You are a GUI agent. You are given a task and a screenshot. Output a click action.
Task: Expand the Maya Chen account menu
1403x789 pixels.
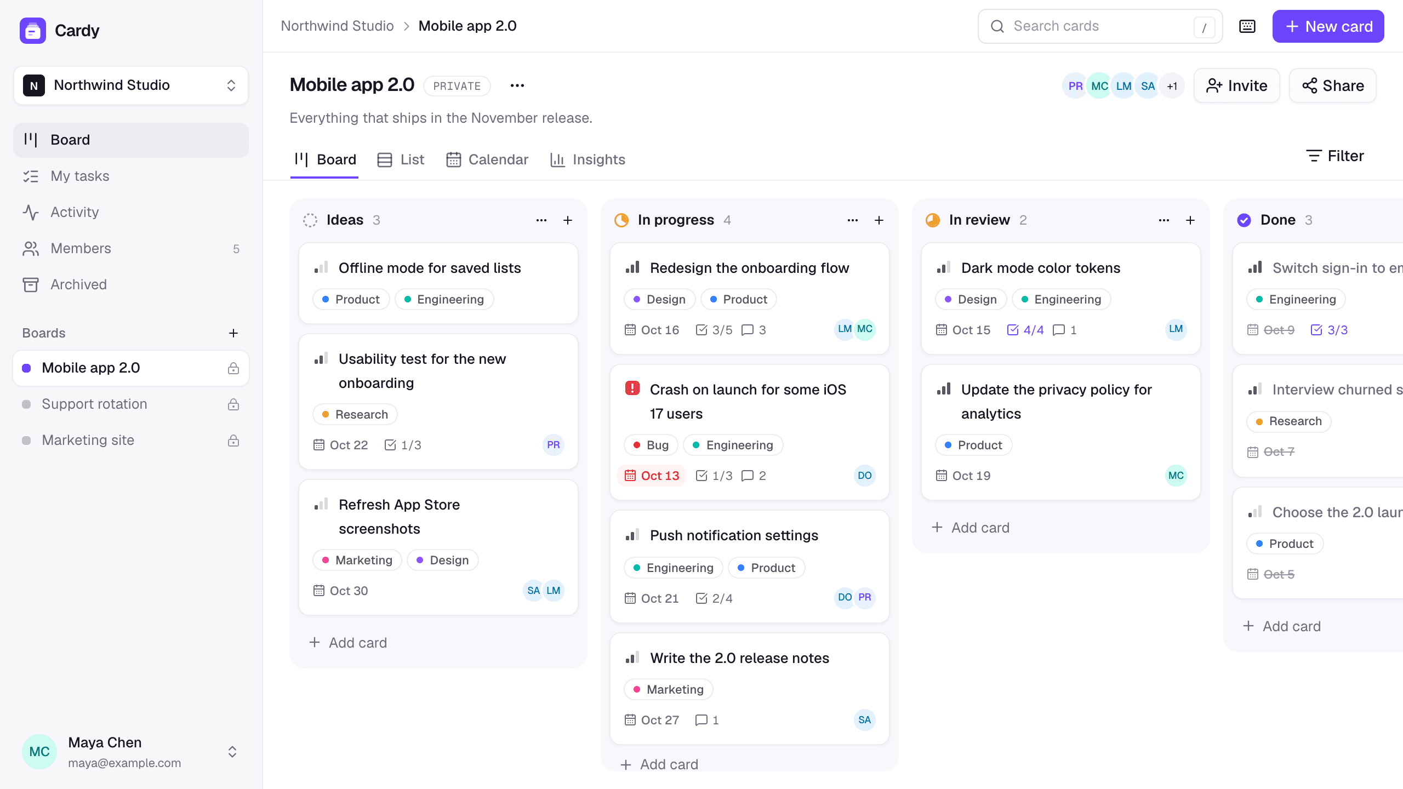click(131, 752)
